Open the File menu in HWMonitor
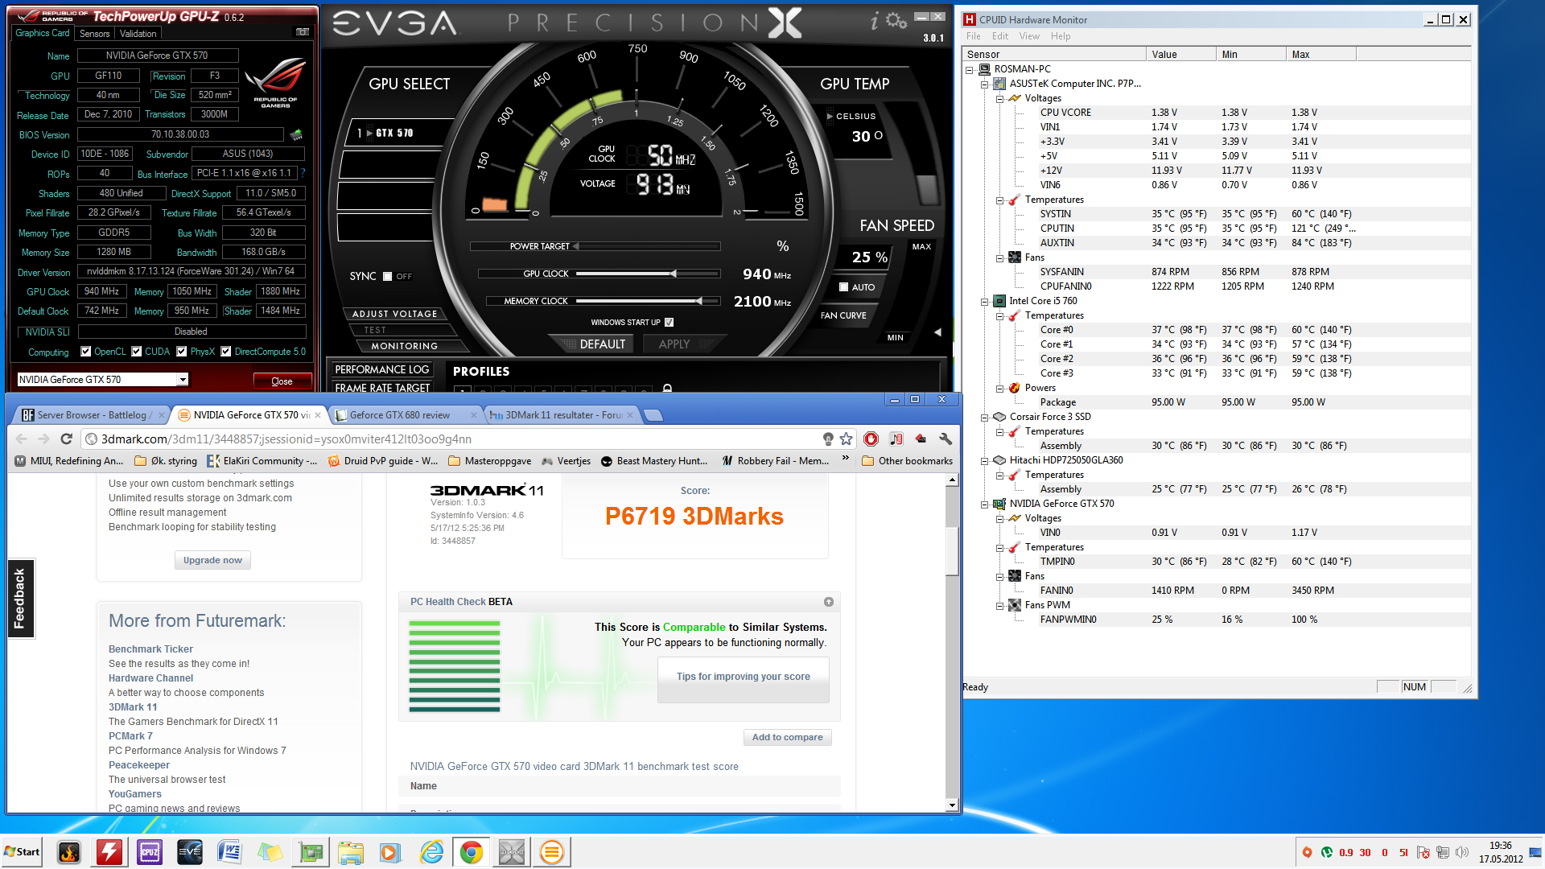 [x=974, y=36]
